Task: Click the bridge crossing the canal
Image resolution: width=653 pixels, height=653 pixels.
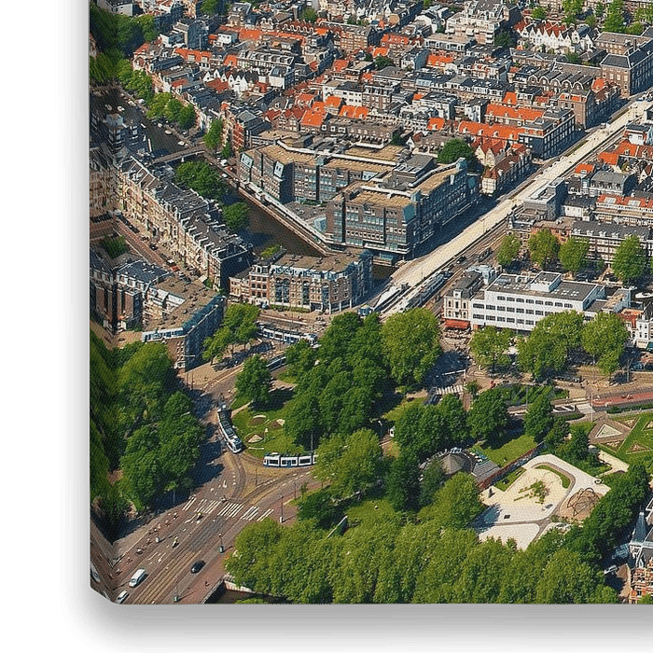Action: pyautogui.click(x=177, y=155)
